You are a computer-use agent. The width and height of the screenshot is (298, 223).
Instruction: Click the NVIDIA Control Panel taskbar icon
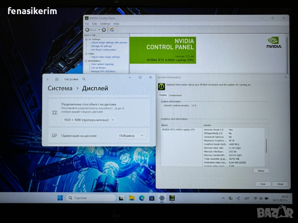172,198
